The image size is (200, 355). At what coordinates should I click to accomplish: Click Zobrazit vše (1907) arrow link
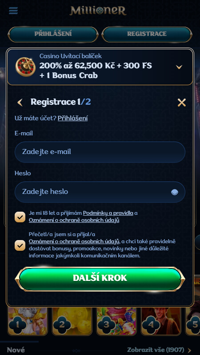coord(159,350)
